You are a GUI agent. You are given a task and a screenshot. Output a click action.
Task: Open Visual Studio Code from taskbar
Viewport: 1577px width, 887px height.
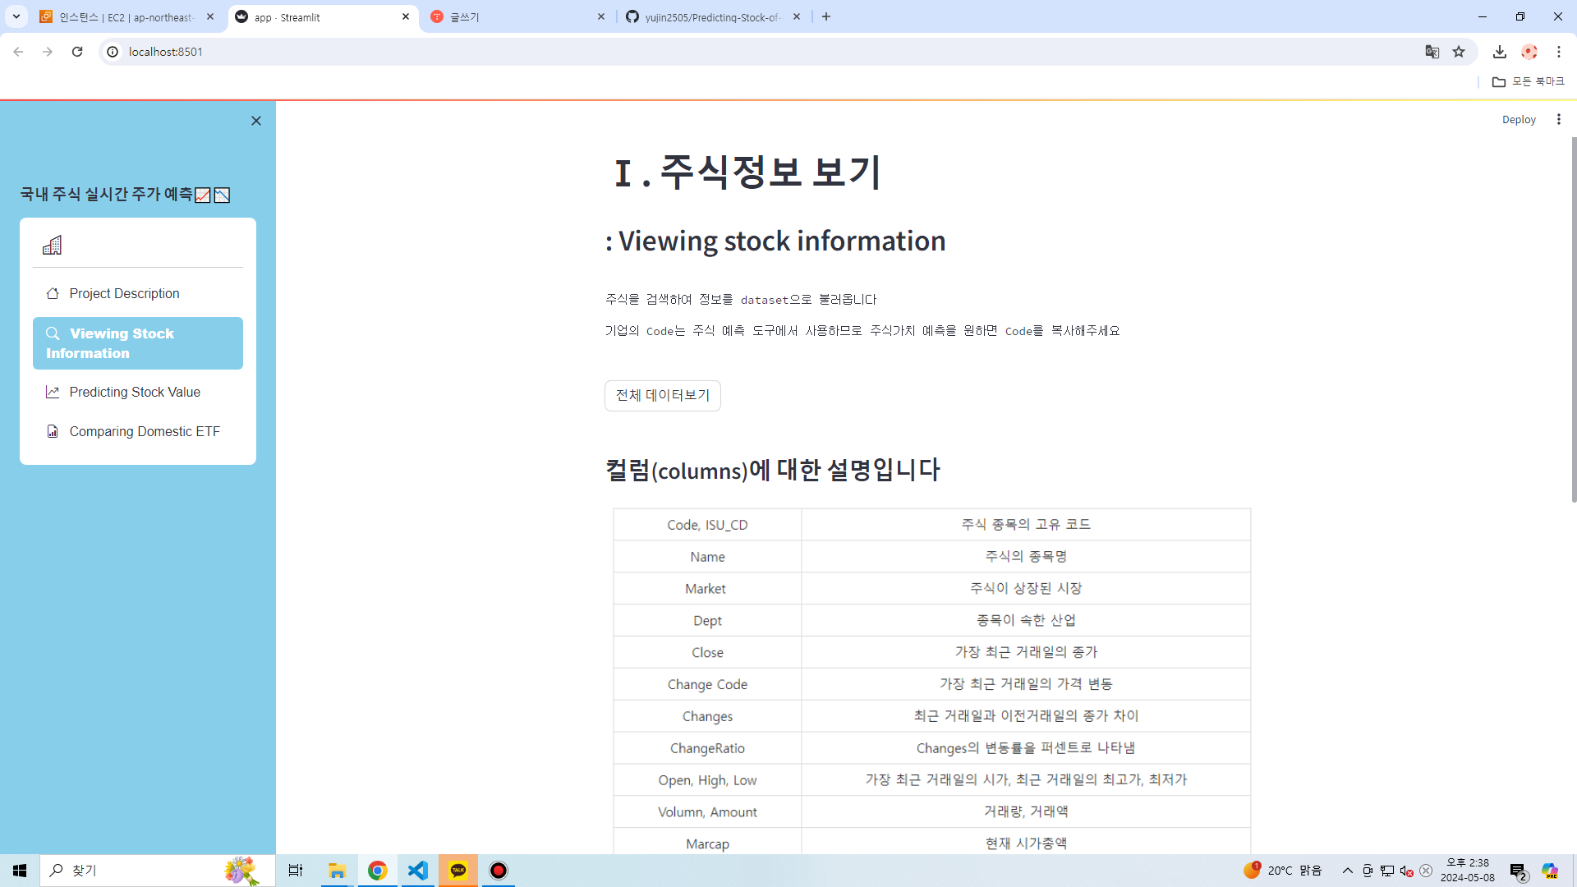[x=418, y=871]
